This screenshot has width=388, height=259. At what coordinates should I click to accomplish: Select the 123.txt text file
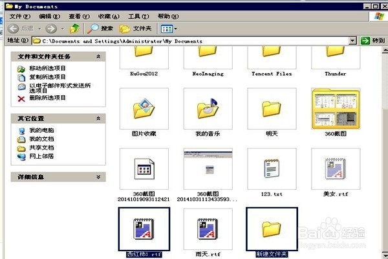[x=272, y=172]
